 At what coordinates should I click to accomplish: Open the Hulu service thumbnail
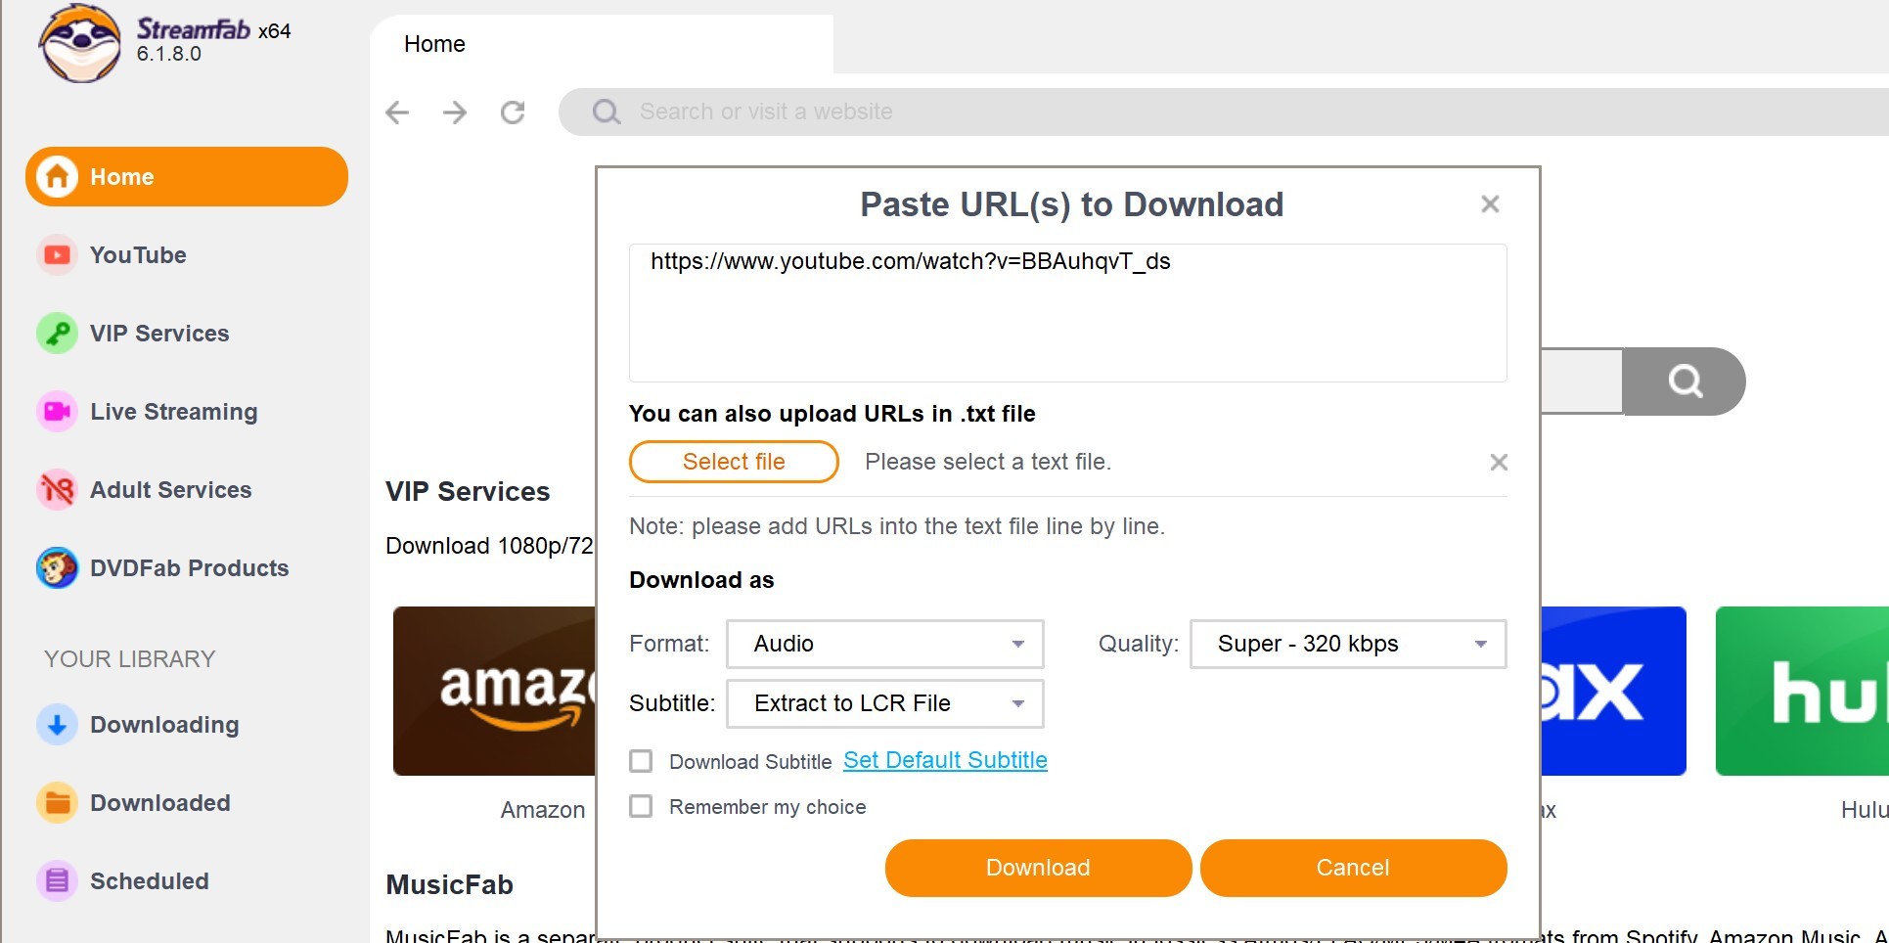tap(1802, 691)
